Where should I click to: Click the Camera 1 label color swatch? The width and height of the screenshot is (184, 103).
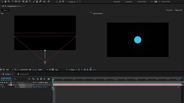point(11,85)
